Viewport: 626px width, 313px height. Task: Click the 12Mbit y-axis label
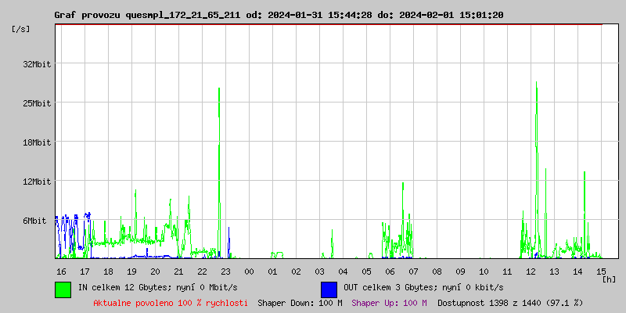pos(37,182)
